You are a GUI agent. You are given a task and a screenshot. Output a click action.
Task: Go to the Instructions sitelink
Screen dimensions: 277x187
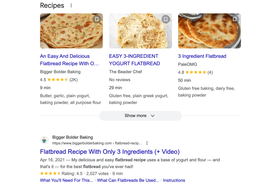[174, 180]
